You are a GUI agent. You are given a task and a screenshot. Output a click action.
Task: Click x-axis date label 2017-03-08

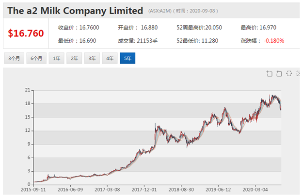(107, 190)
